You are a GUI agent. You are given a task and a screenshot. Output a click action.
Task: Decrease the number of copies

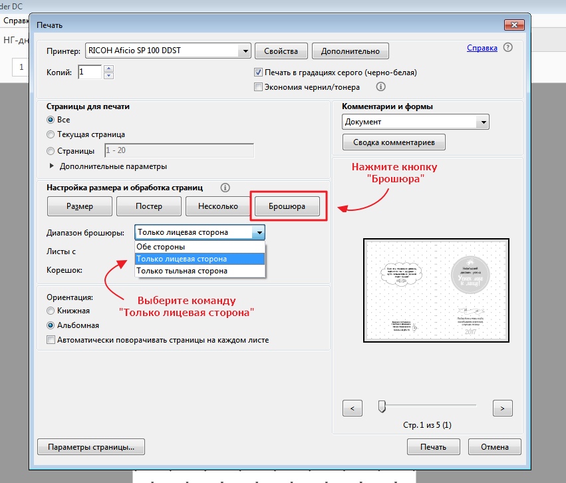click(x=108, y=75)
